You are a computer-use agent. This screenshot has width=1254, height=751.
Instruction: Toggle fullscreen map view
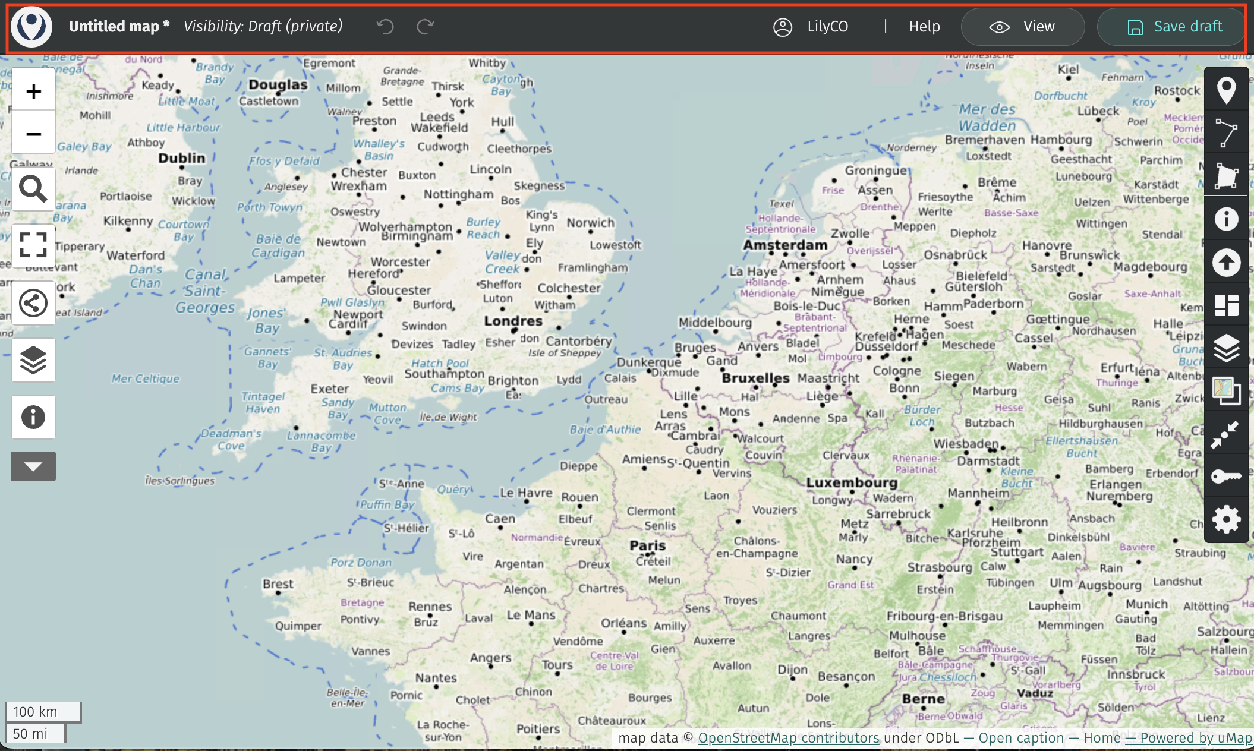pyautogui.click(x=33, y=245)
